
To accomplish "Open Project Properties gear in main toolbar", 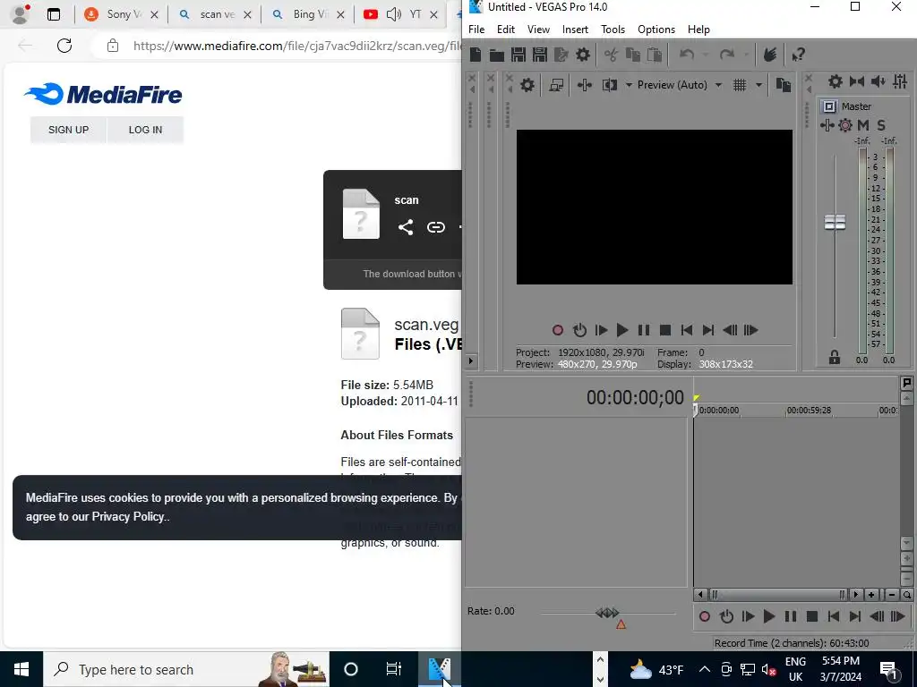I will 583,55.
